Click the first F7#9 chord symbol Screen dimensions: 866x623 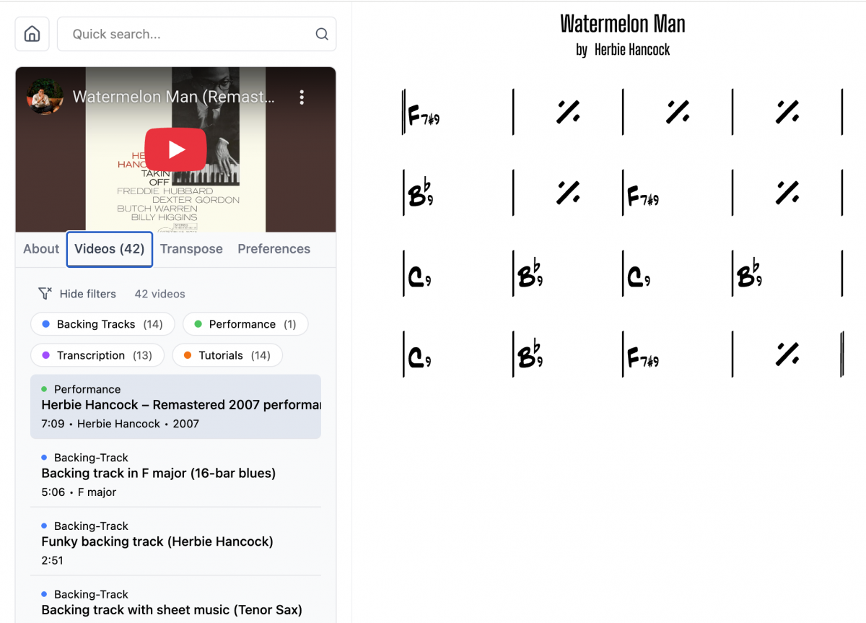[x=424, y=116]
